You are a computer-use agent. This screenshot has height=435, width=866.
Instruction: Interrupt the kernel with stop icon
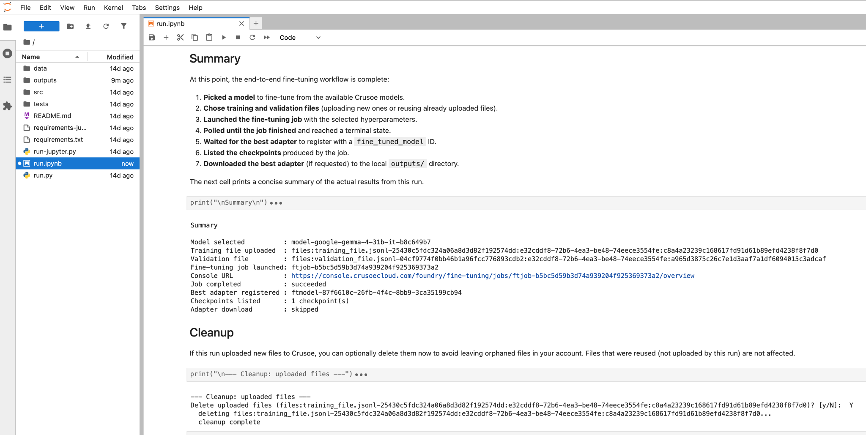(238, 38)
